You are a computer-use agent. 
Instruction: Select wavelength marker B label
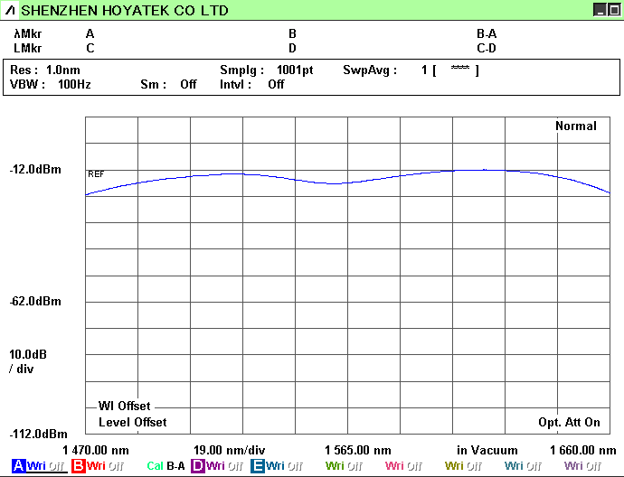tap(292, 33)
